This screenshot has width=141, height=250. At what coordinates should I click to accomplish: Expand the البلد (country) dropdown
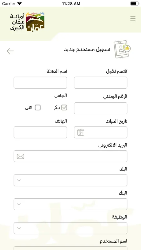[70, 180]
